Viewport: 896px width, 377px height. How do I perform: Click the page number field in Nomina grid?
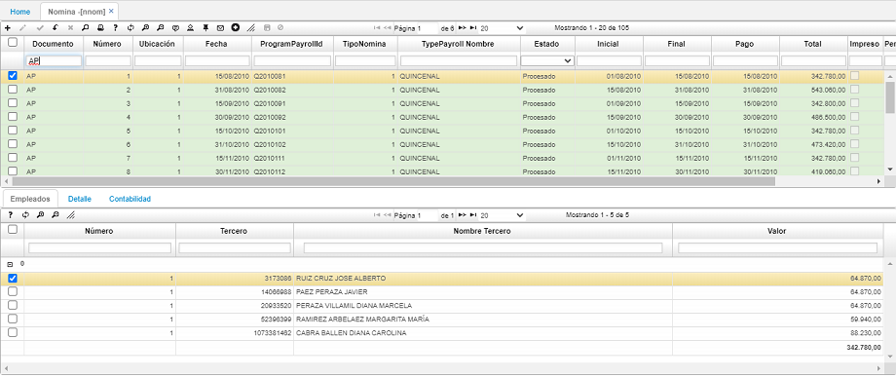[x=428, y=28]
